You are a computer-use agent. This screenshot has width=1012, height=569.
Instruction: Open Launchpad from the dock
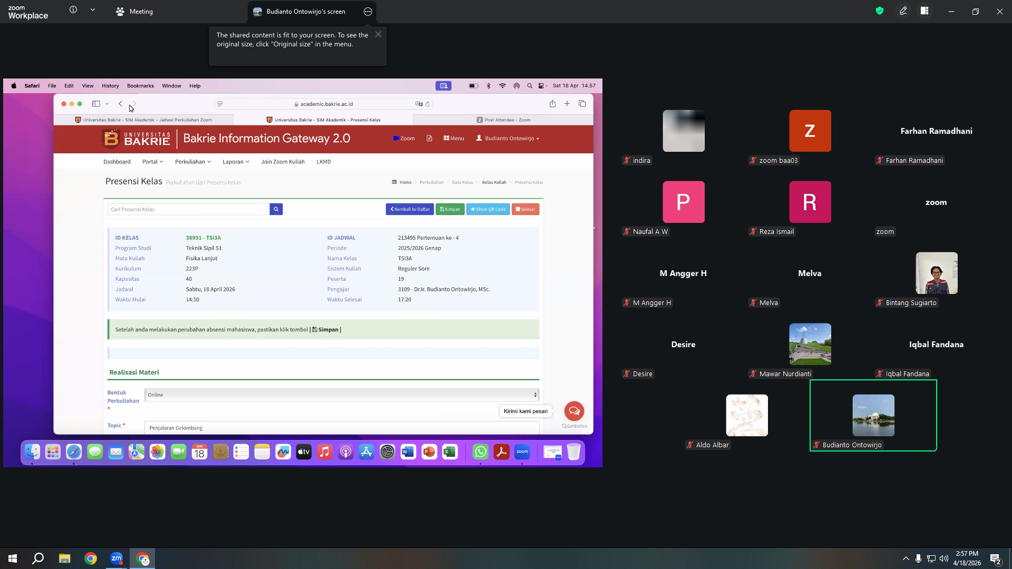pyautogui.click(x=53, y=452)
